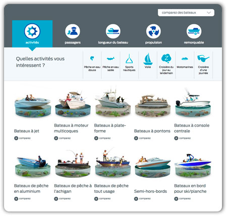Viewport: 227px width, 216px height.
Task: Select the 'activités' tab
Action: (x=32, y=34)
